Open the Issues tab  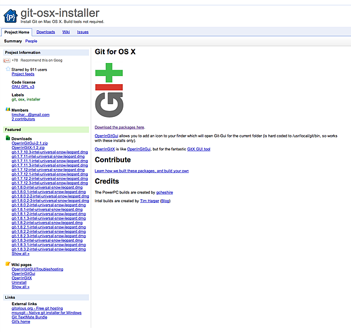(83, 32)
